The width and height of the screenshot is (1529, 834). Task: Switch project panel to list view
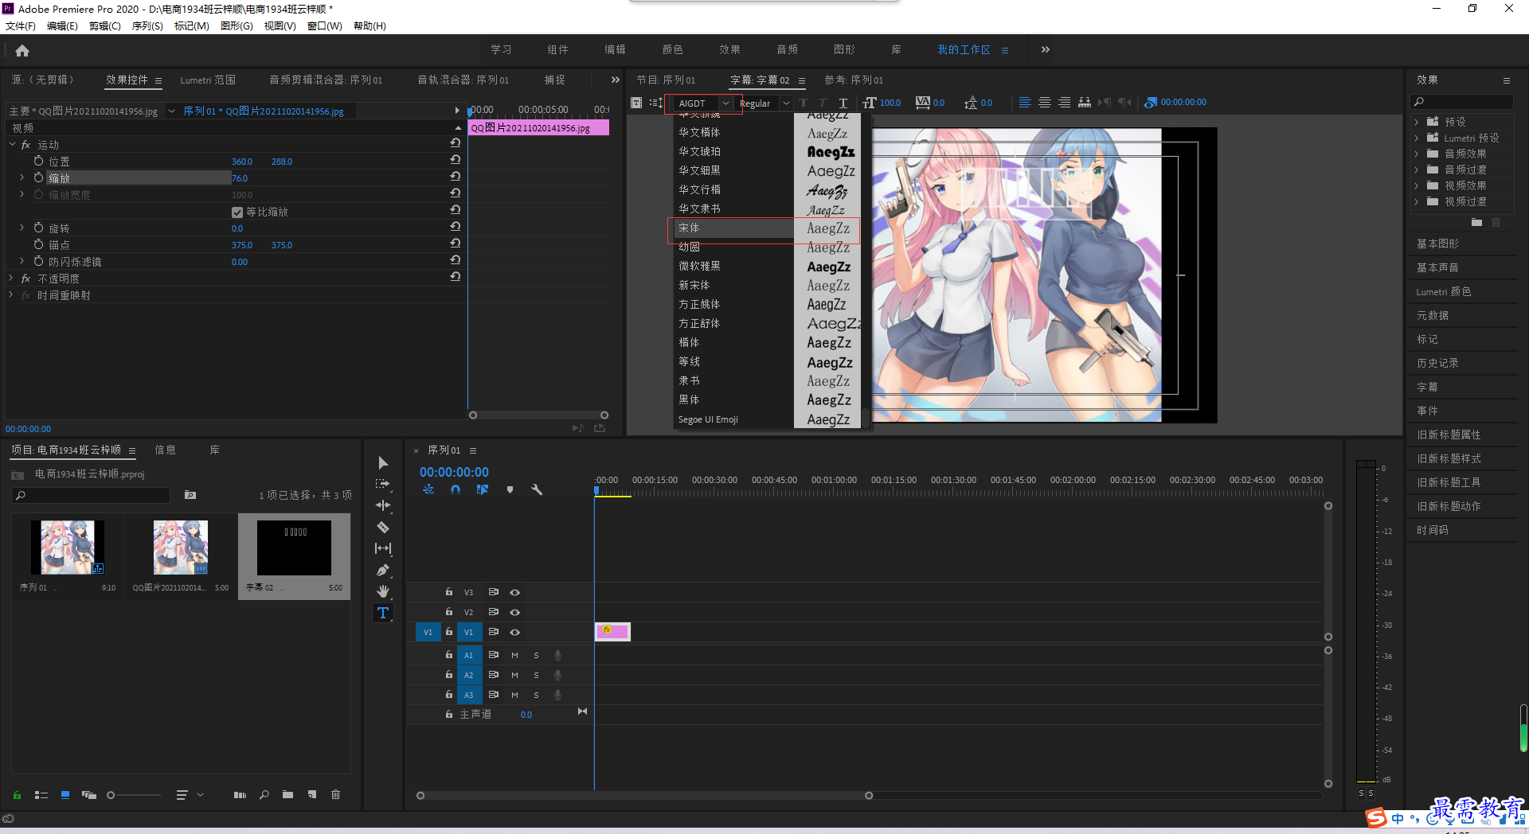point(41,794)
